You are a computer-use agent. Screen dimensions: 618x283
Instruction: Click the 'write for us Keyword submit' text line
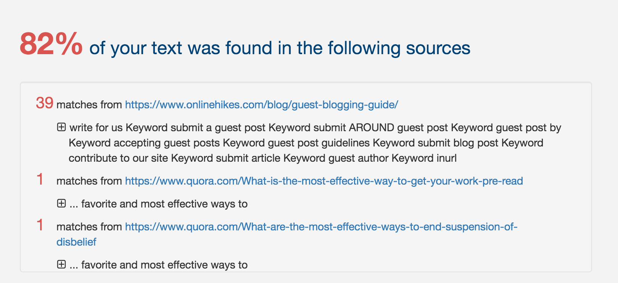pos(315,128)
